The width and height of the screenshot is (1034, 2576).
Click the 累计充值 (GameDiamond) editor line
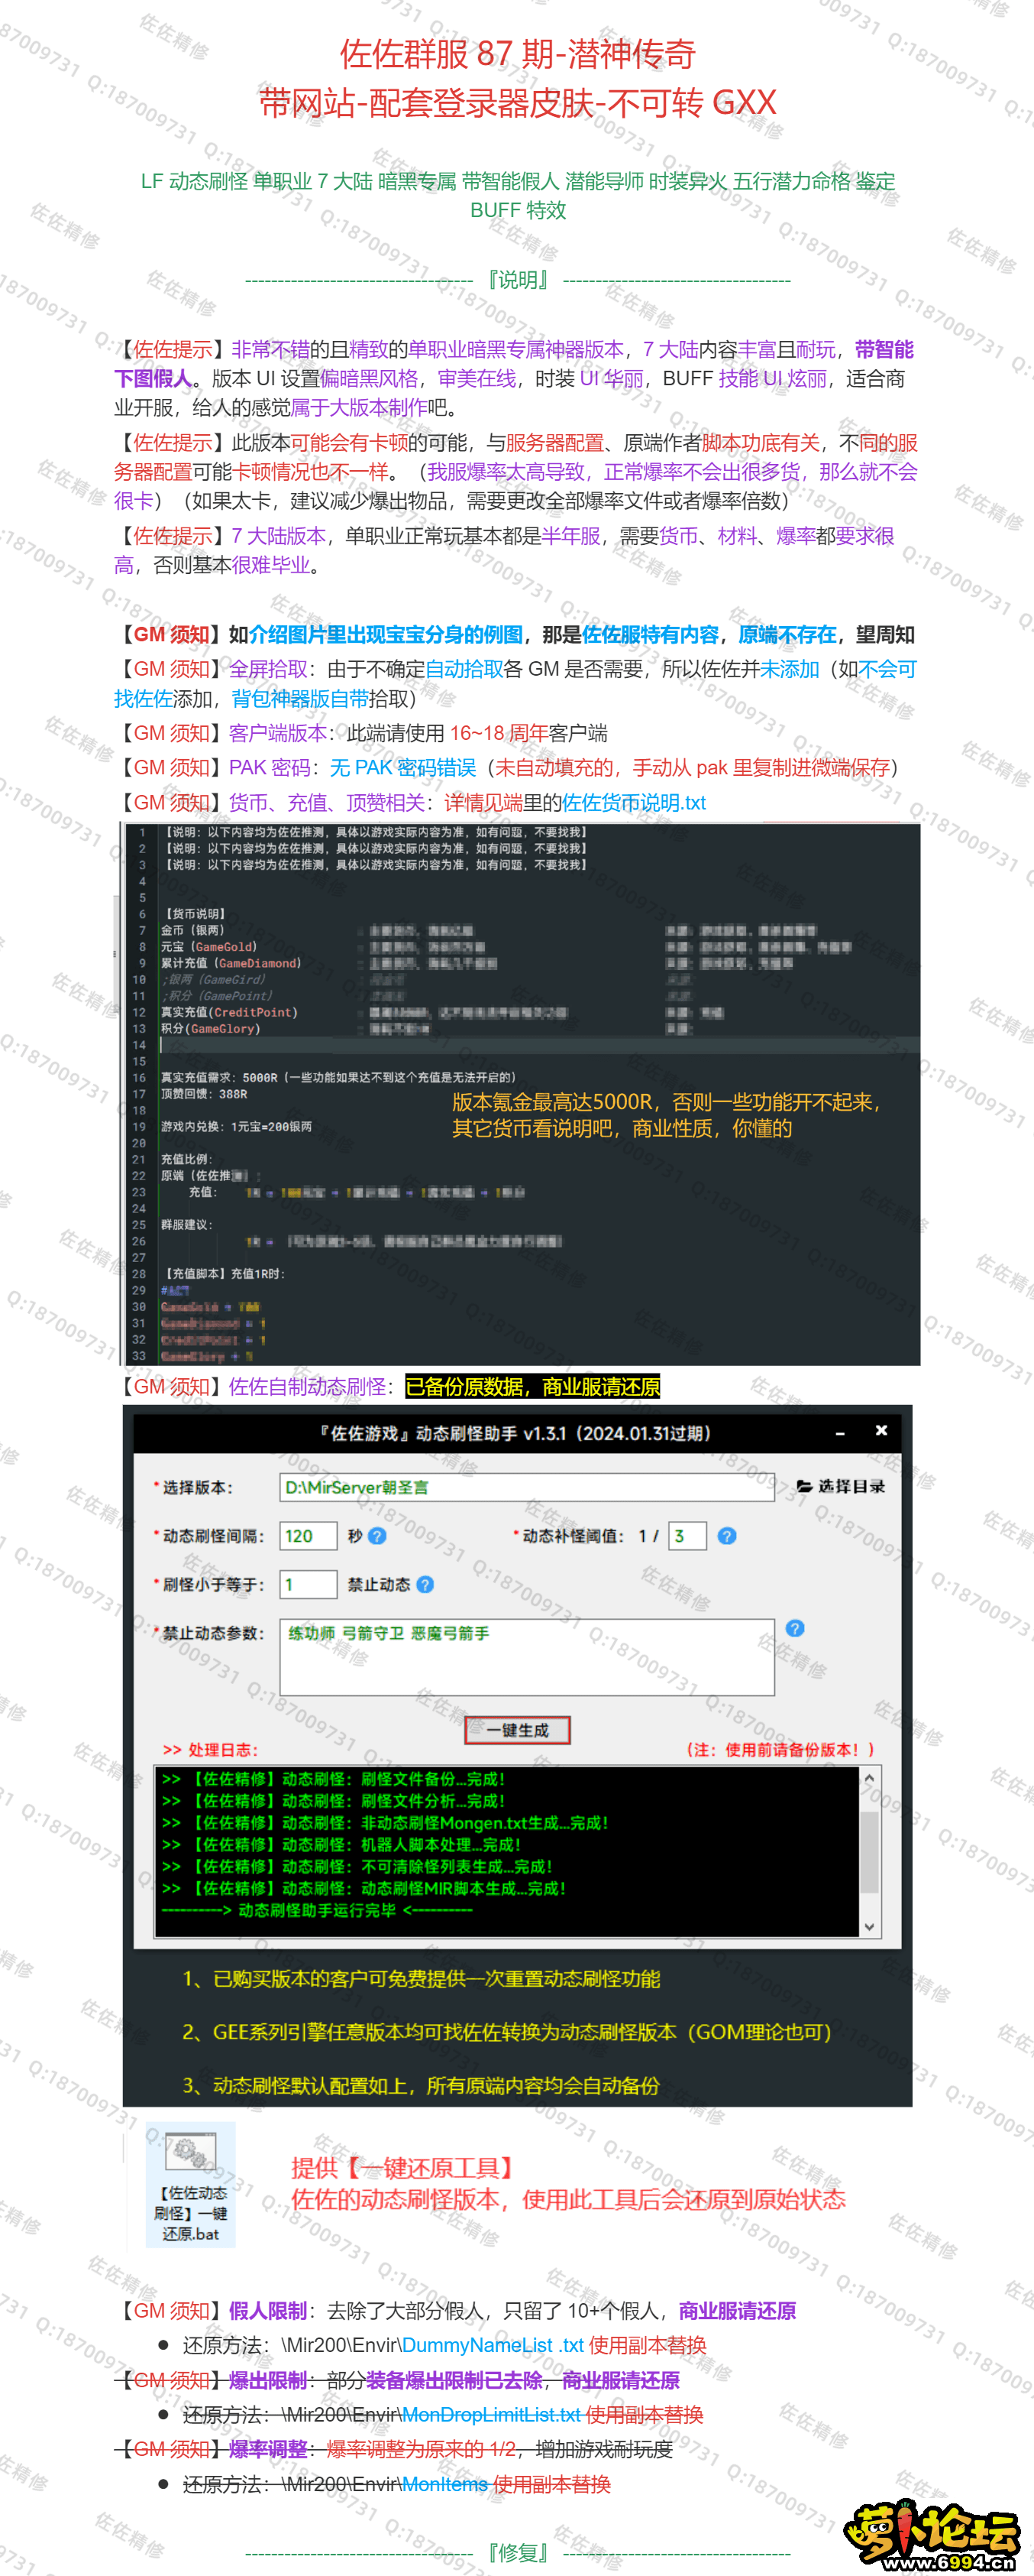(231, 963)
